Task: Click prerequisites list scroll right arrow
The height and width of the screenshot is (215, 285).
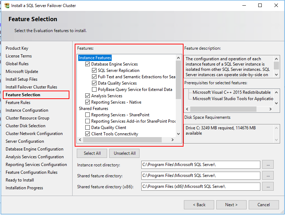Action: (x=271, y=109)
